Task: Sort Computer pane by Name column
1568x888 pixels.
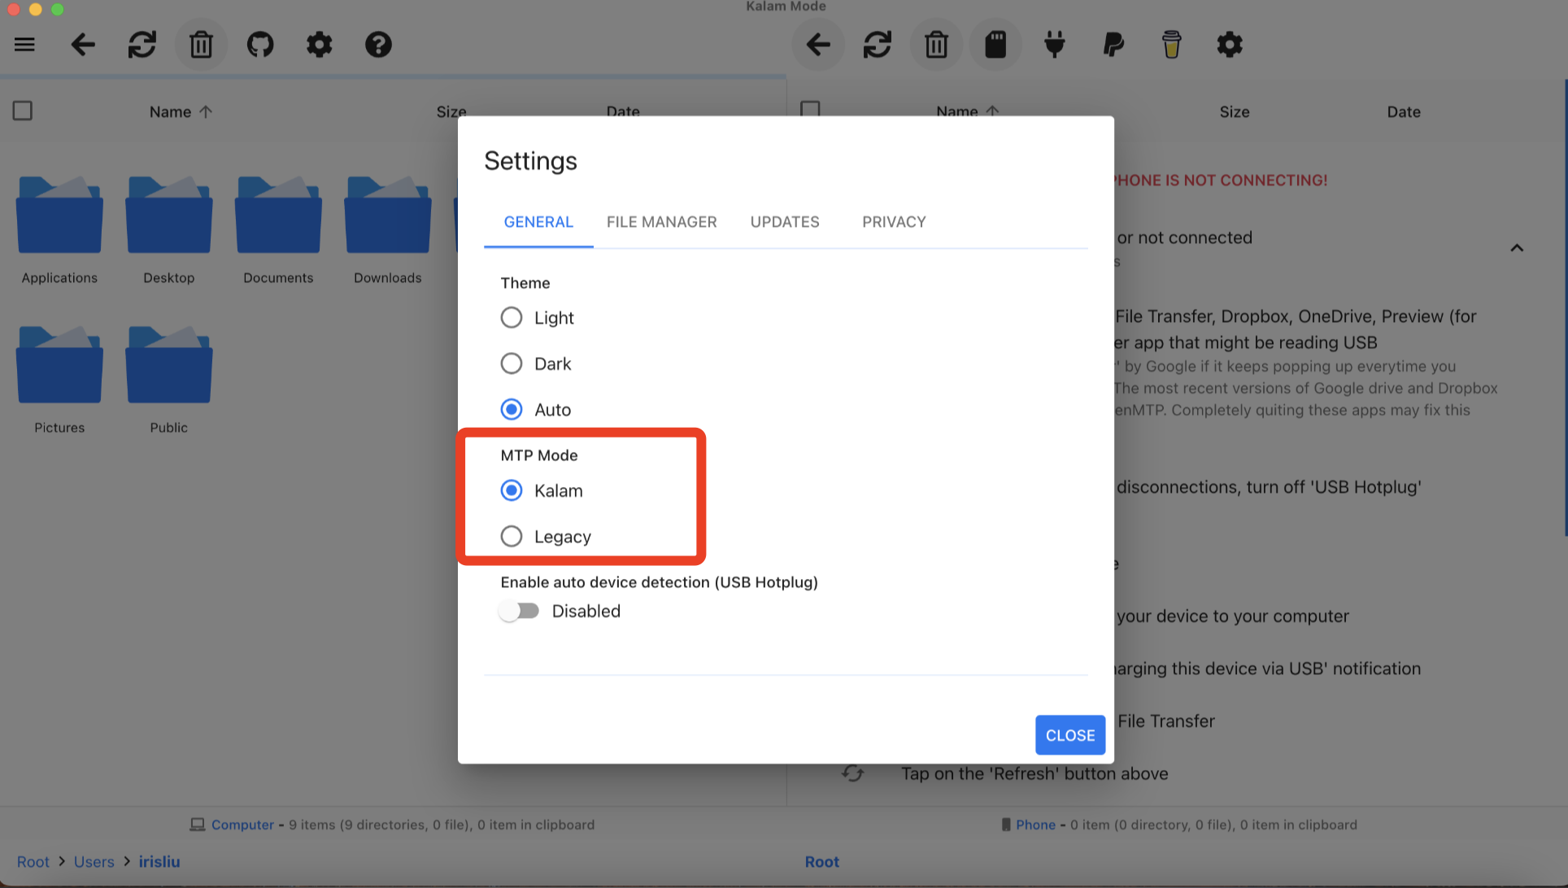Action: point(181,112)
